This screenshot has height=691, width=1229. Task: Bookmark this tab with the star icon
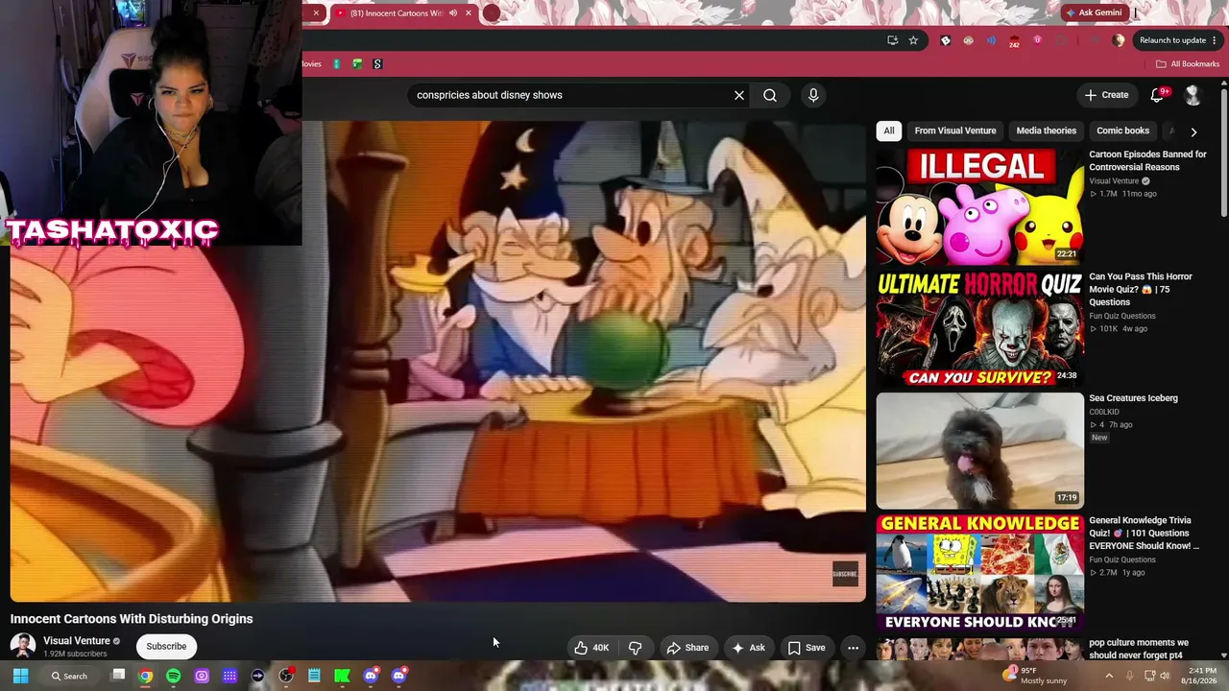913,40
